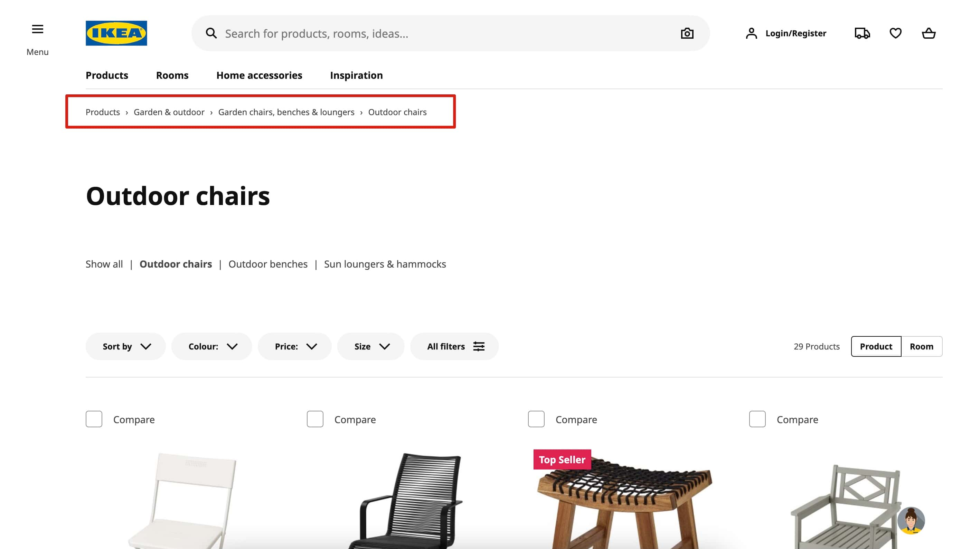This screenshot has height=549, width=980.
Task: Click the wishlist heart icon
Action: click(x=896, y=33)
